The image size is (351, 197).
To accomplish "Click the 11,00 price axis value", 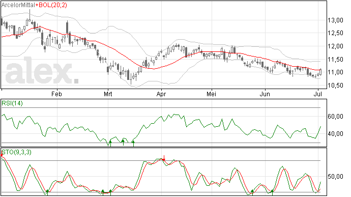I will (336, 72).
